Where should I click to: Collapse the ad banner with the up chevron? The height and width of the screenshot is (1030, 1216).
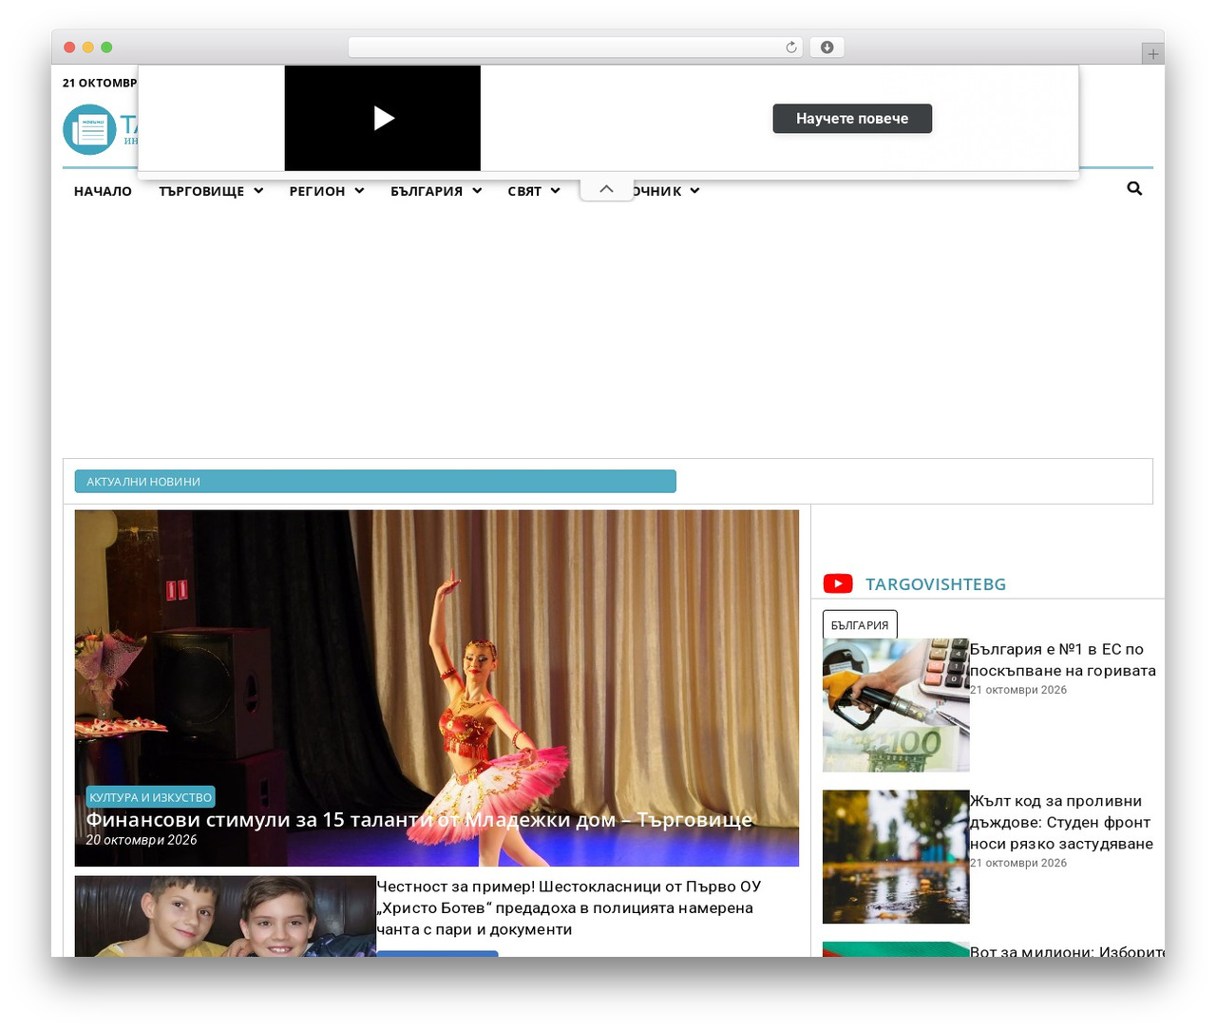click(x=606, y=189)
